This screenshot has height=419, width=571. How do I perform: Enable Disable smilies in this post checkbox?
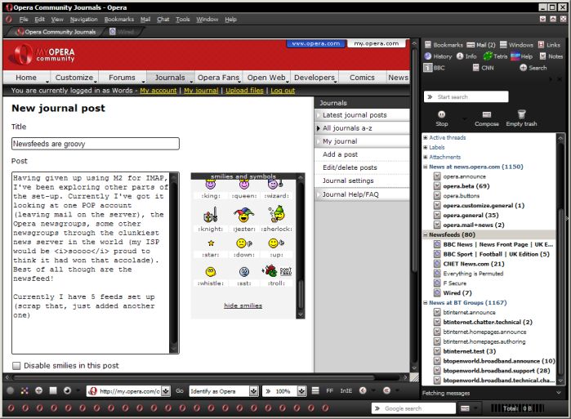17,365
